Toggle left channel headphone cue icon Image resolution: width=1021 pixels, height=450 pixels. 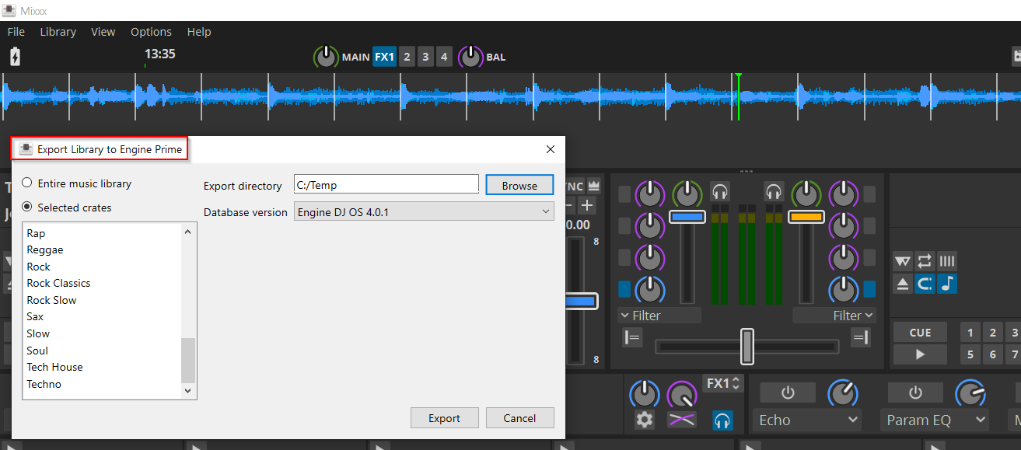[720, 191]
